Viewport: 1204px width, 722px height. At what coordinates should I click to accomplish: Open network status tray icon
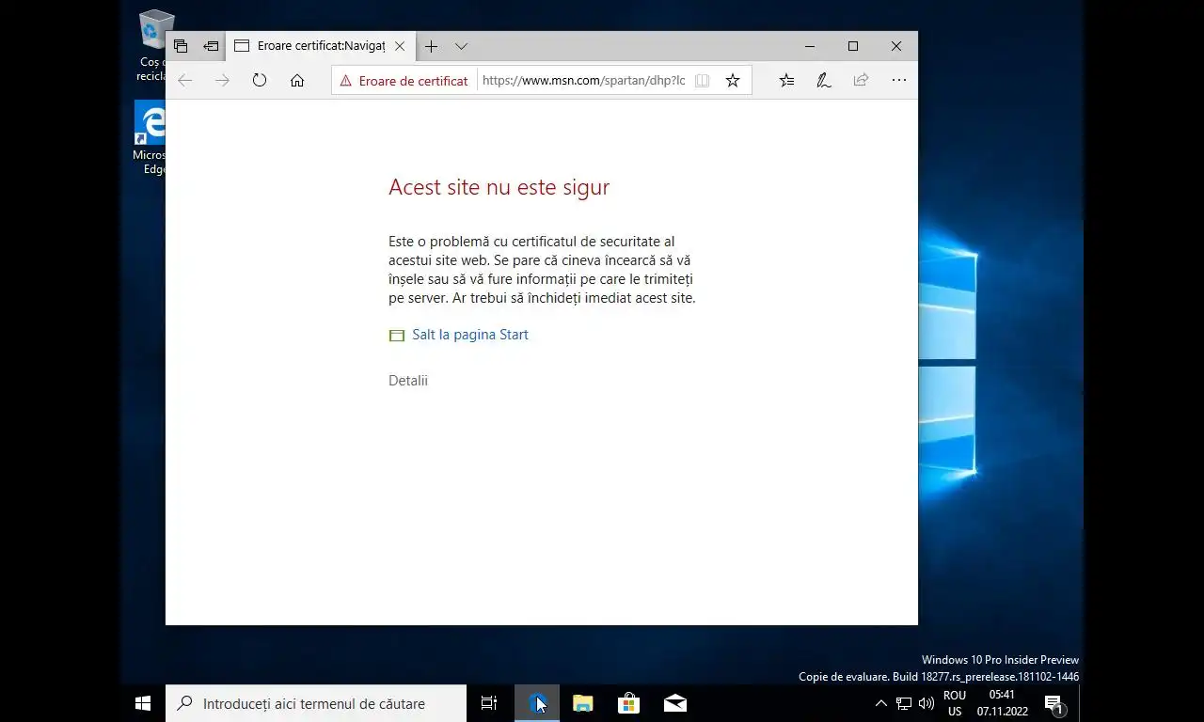pyautogui.click(x=904, y=703)
